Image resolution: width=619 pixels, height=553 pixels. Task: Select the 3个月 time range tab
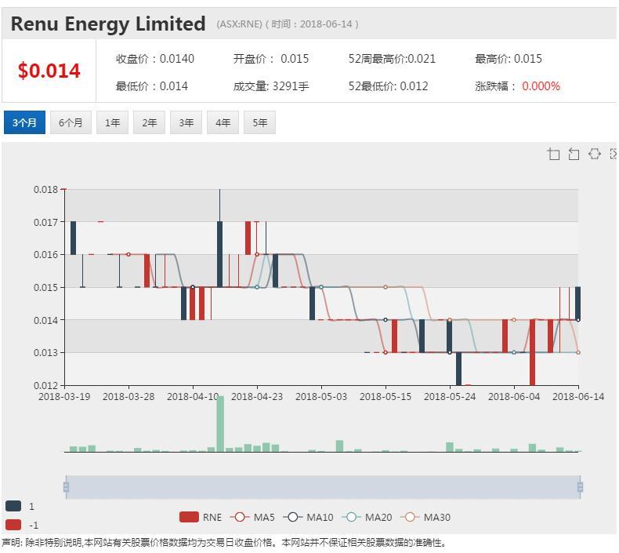point(24,122)
